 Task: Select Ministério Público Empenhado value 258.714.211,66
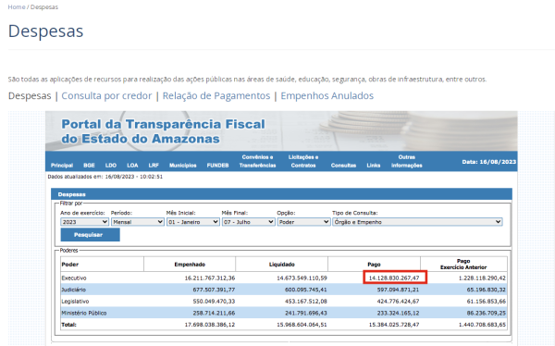click(x=214, y=313)
